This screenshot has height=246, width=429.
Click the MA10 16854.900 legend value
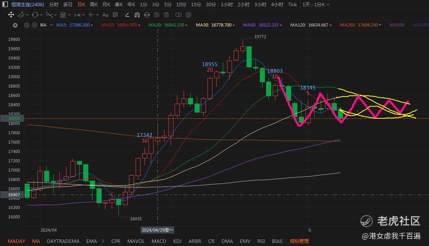tap(121, 25)
